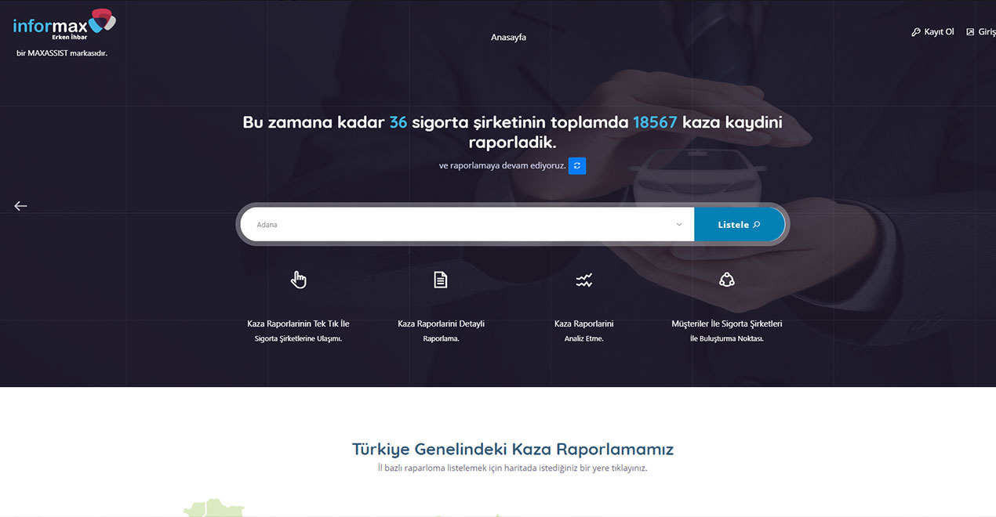
Task: Click the connected circles meeting-point icon
Action: (x=727, y=280)
